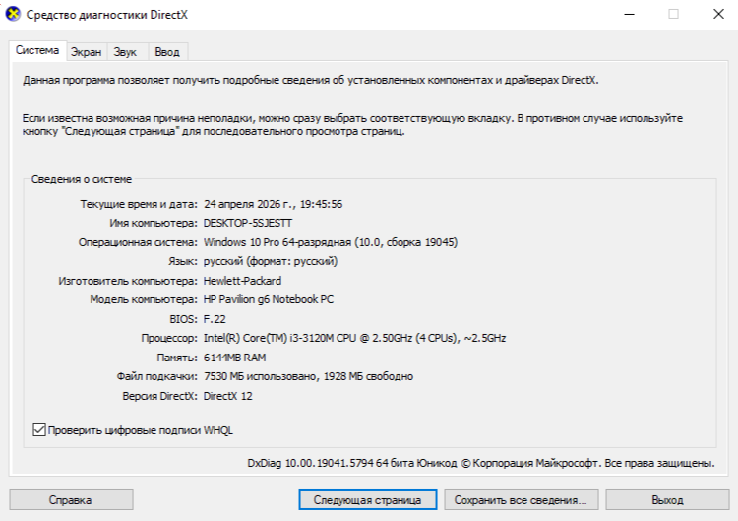Click the manufacturer value Hewlett-Packard
The height and width of the screenshot is (521, 738).
click(242, 281)
